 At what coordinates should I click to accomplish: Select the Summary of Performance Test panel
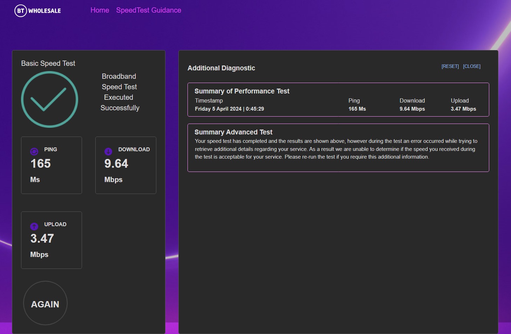[x=338, y=99]
